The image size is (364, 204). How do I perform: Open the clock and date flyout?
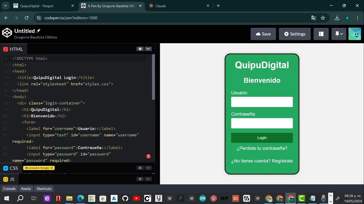point(353,198)
